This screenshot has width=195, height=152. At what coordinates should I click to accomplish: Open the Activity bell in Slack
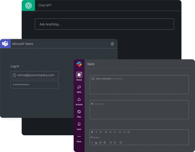[79, 100]
